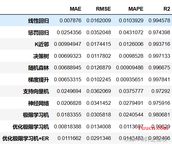
Task: Click MAPE value 0.0431072
Action: click(x=131, y=32)
